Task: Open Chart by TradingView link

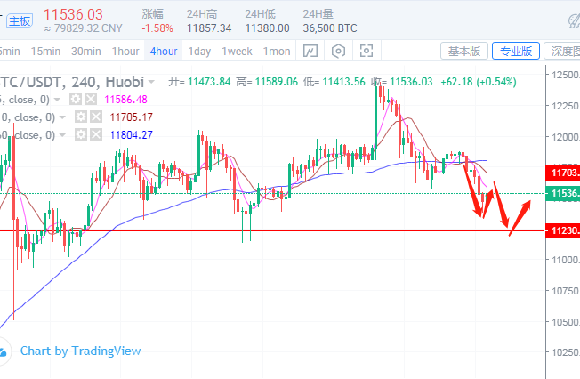Action: pyautogui.click(x=80, y=351)
